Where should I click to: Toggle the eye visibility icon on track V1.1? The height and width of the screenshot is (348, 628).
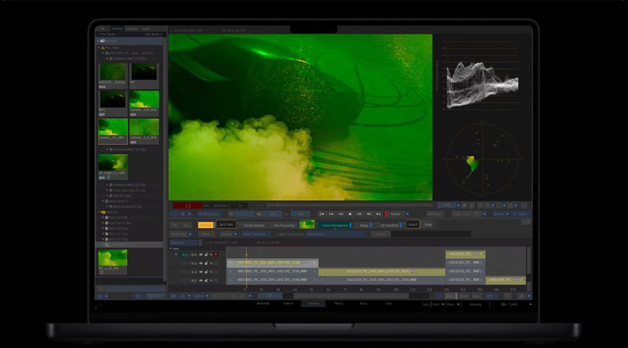201,254
